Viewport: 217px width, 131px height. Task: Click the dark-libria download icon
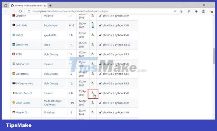(x=93, y=23)
